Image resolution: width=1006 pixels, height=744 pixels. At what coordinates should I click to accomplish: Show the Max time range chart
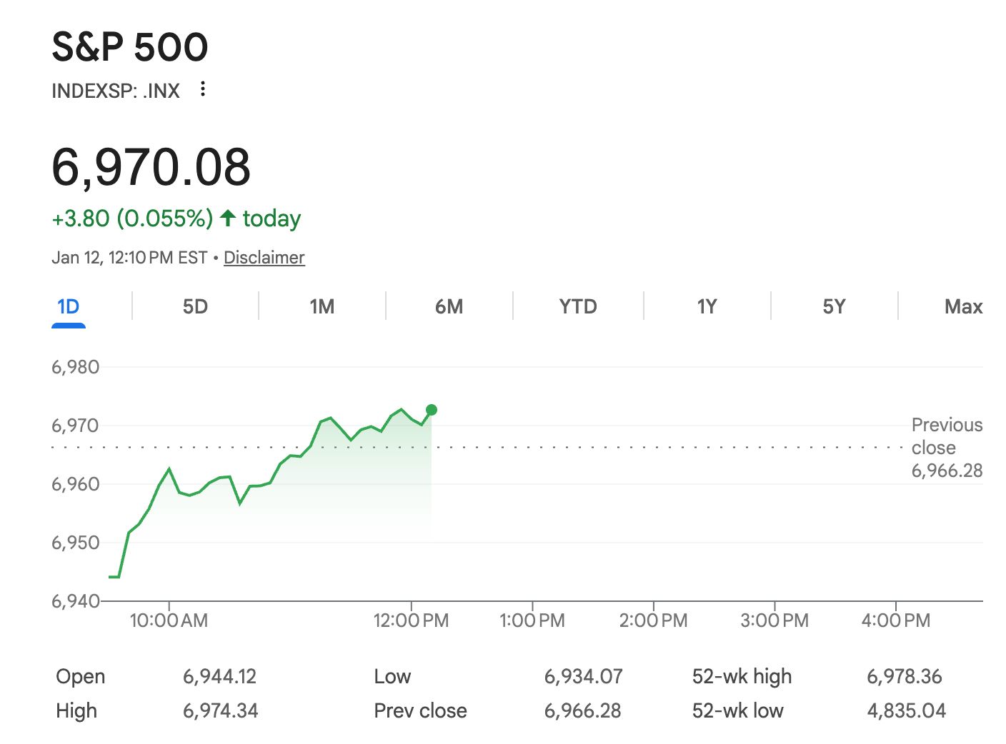tap(963, 307)
